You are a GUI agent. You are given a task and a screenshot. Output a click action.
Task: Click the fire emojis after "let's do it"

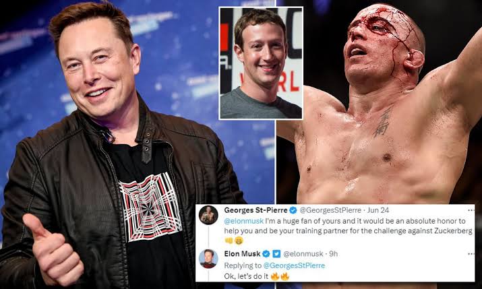pos(280,276)
